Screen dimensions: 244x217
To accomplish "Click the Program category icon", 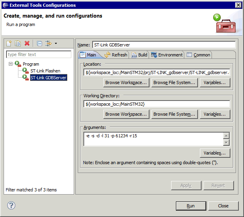I will pyautogui.click(x=18, y=64).
